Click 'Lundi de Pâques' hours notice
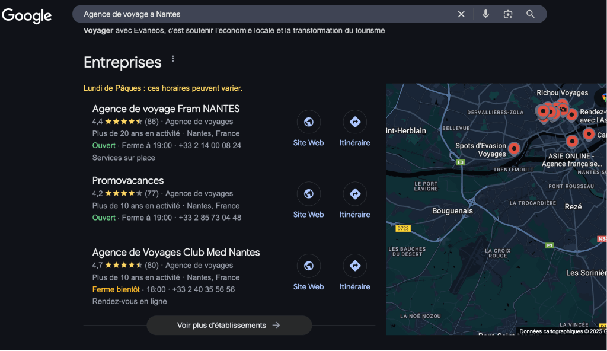The height and width of the screenshot is (351, 607). coord(162,88)
